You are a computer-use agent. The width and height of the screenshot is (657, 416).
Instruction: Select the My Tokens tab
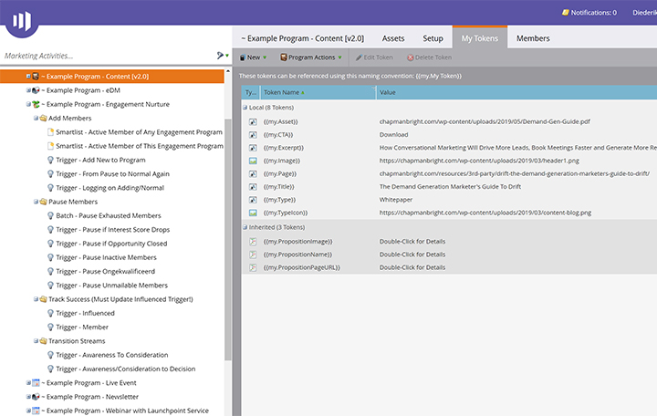click(x=480, y=38)
